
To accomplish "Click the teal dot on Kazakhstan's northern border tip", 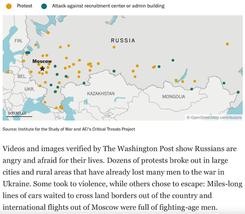I will coord(114,71).
